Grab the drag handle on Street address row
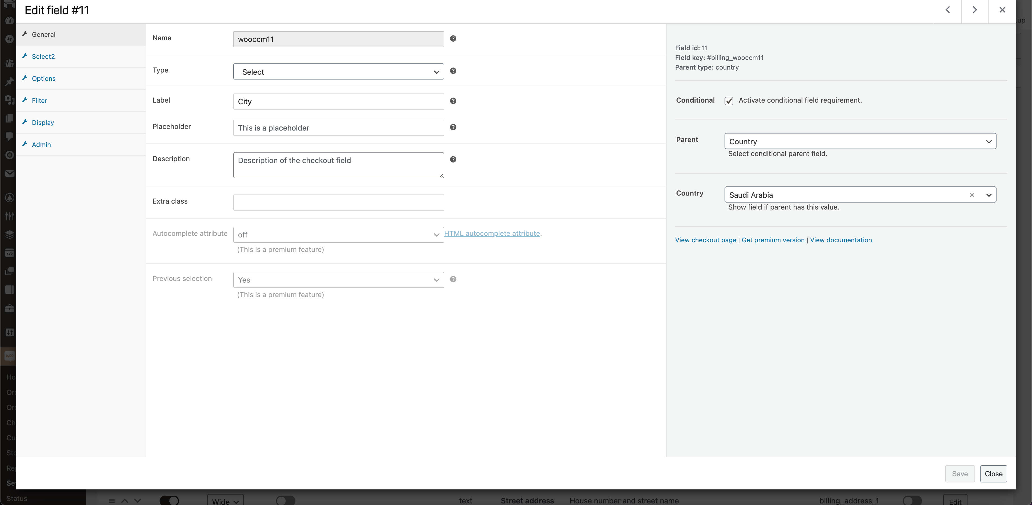The height and width of the screenshot is (505, 1032). pyautogui.click(x=112, y=501)
